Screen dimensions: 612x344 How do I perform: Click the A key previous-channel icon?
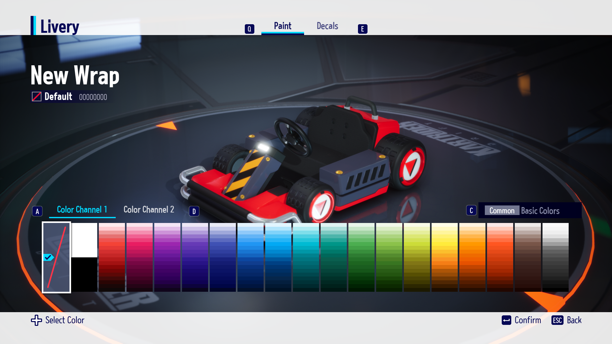pos(37,211)
